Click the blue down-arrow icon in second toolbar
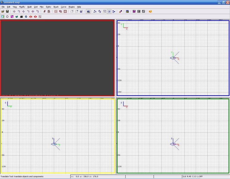The width and height of the screenshot is (230, 179). coord(26,16)
